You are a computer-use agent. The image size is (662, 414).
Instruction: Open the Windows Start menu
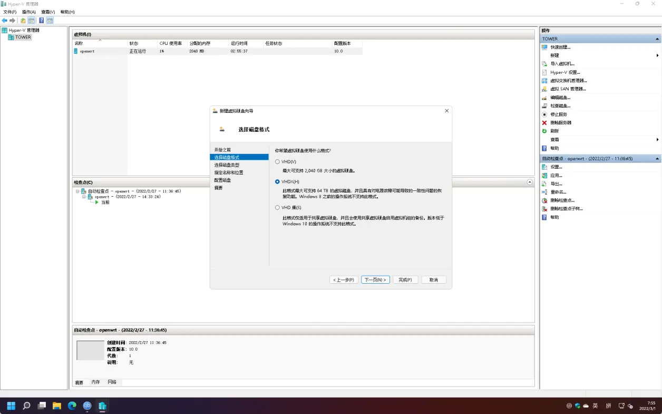(11, 406)
